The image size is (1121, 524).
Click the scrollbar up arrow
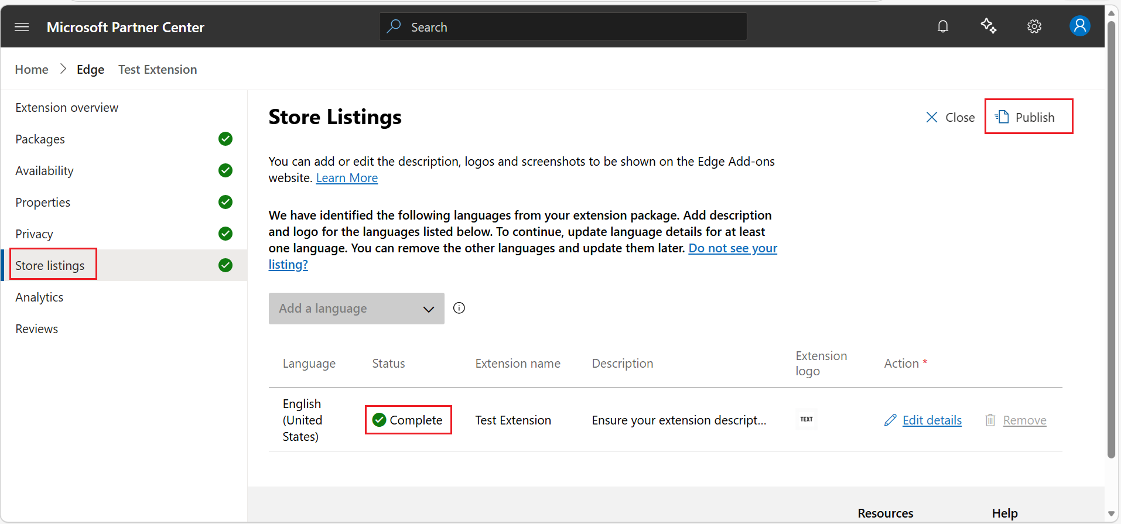1111,13
